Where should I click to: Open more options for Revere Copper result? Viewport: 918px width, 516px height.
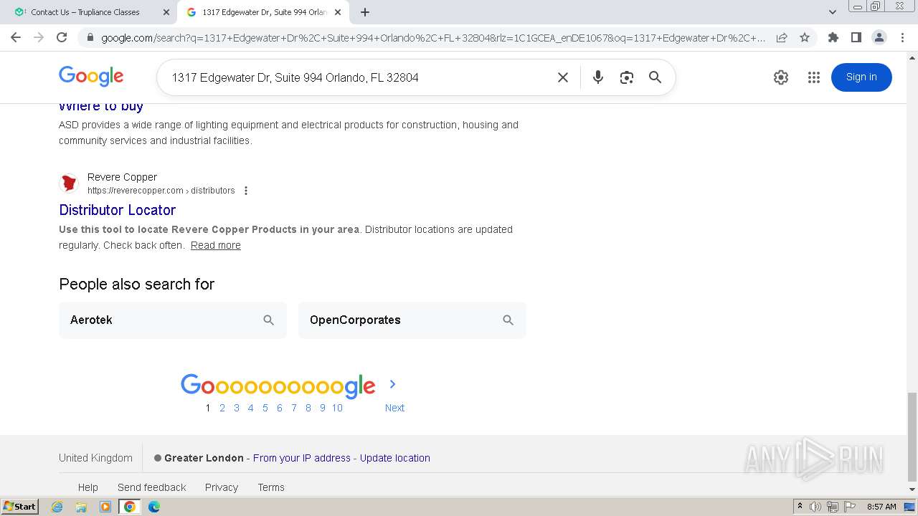tap(246, 191)
